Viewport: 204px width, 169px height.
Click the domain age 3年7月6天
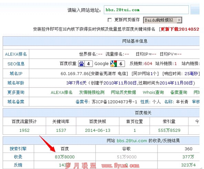pyautogui.click(x=76, y=83)
